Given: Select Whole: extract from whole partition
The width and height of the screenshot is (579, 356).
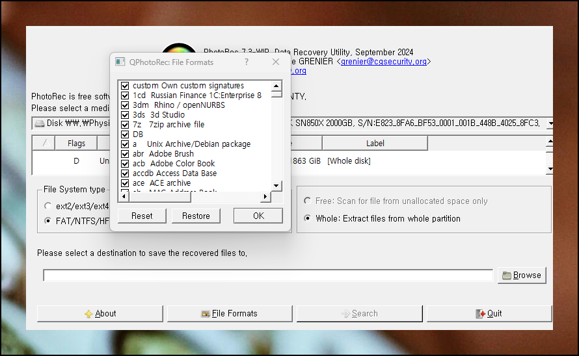Looking at the screenshot, I should click(x=307, y=218).
